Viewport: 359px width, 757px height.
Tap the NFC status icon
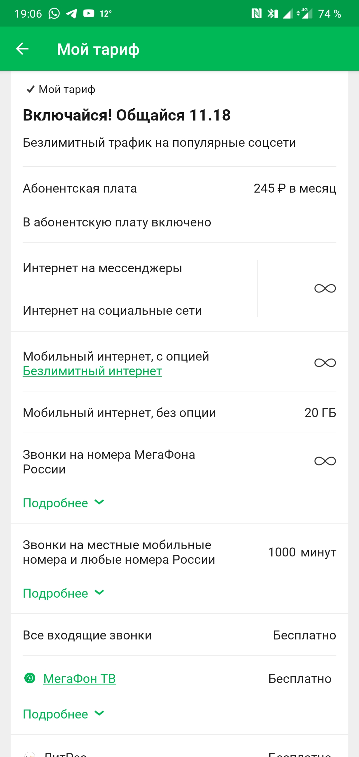coord(256,14)
